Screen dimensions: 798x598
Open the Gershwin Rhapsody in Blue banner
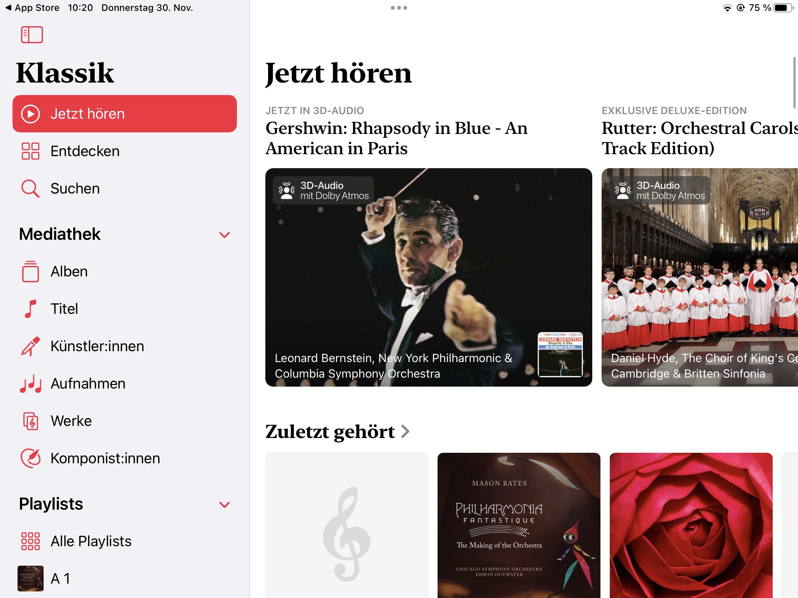click(x=429, y=277)
